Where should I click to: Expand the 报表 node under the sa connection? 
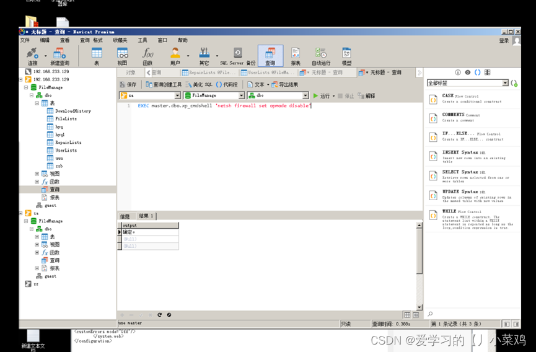(37, 268)
